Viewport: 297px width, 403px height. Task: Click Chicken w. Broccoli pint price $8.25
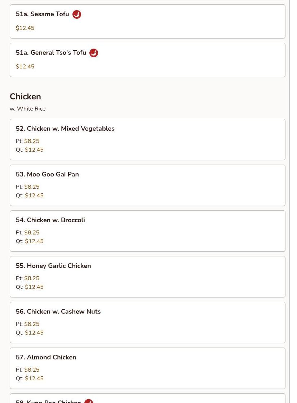coord(32,233)
